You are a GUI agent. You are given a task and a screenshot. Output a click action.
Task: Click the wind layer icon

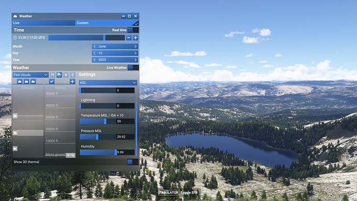(x=52, y=81)
